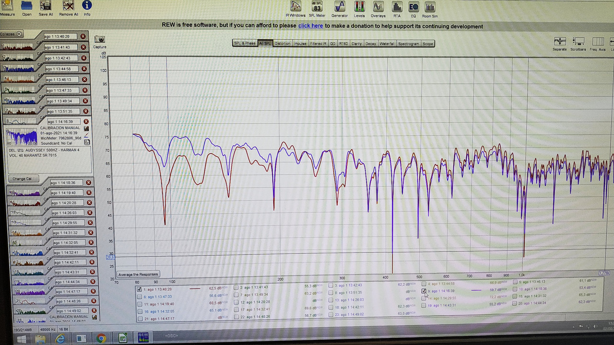Enable trace 6: ago 1 13:47:33
614x345 pixels.
pos(140,297)
